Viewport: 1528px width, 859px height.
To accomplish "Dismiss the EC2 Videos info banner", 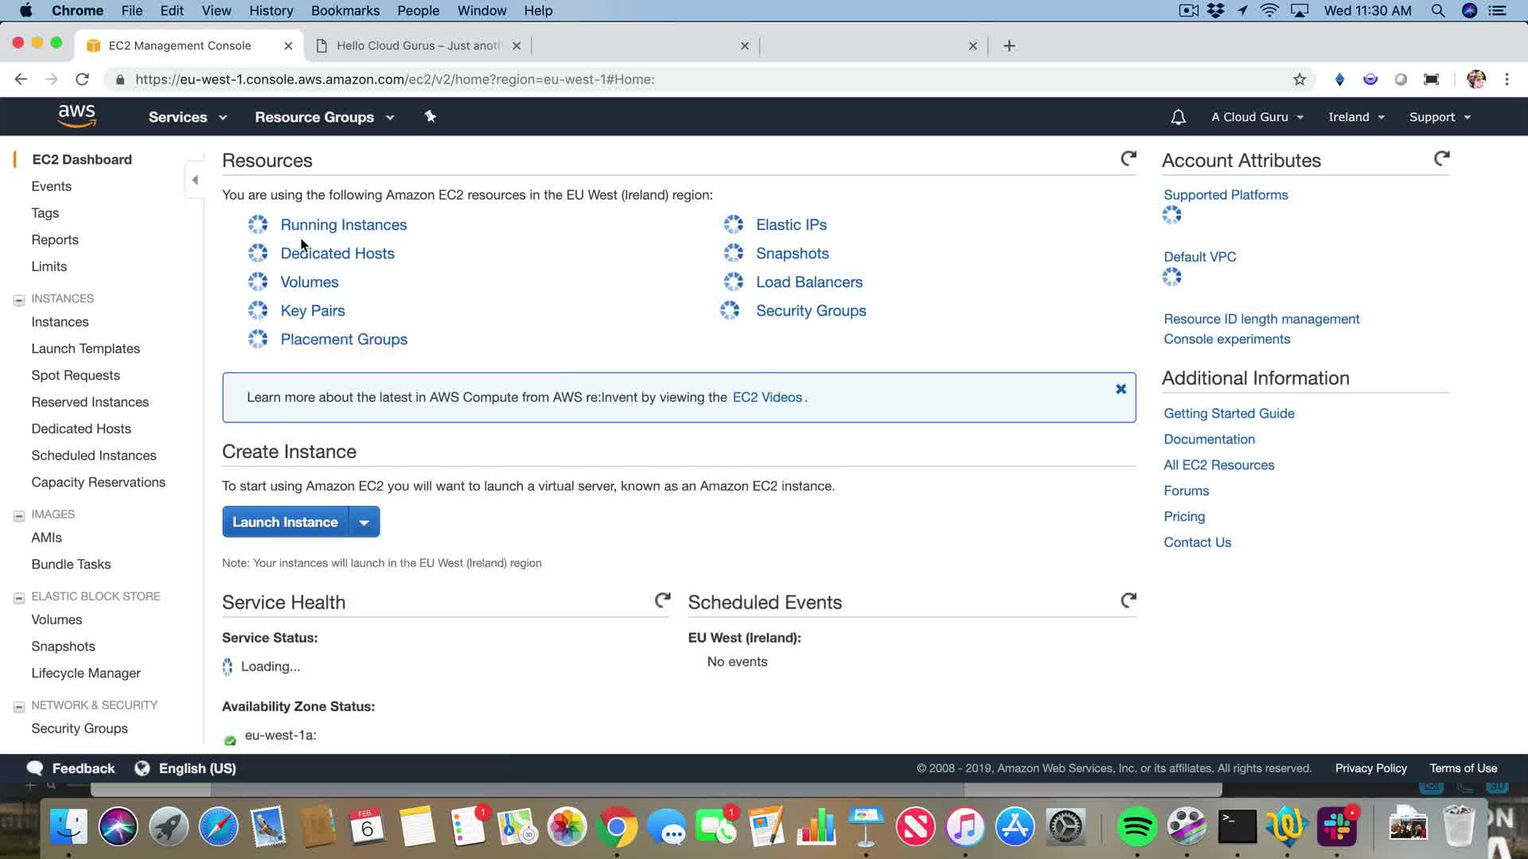I will point(1121,389).
